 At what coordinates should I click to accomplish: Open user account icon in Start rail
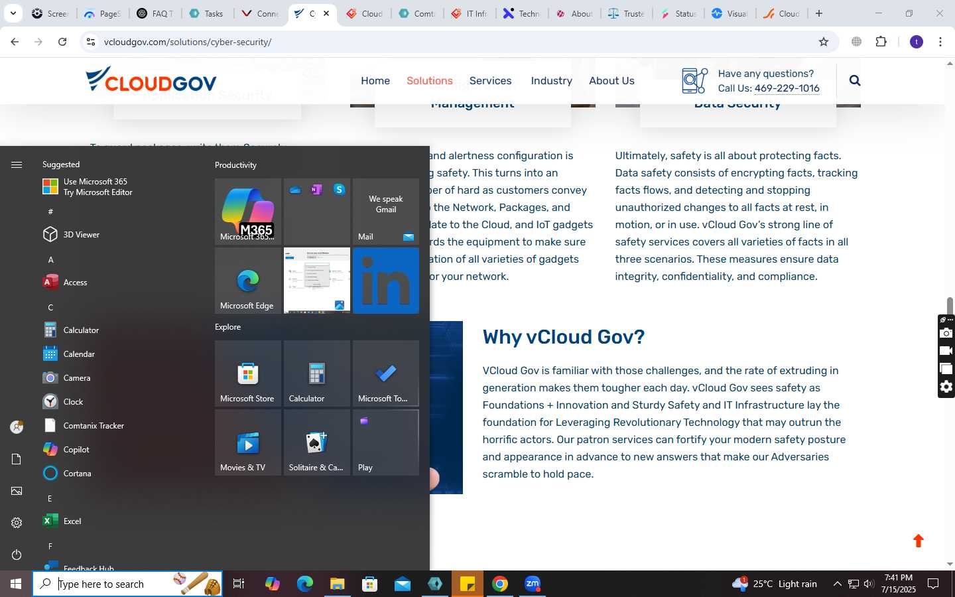point(17,427)
